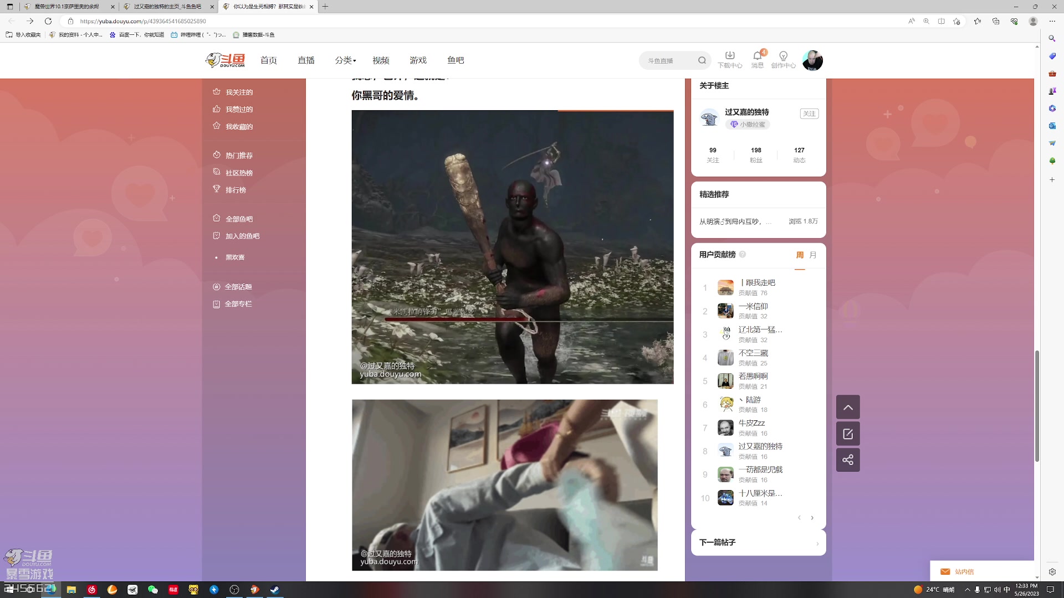
Task: Open recommended post 从明演到局内互吵
Action: 735,221
